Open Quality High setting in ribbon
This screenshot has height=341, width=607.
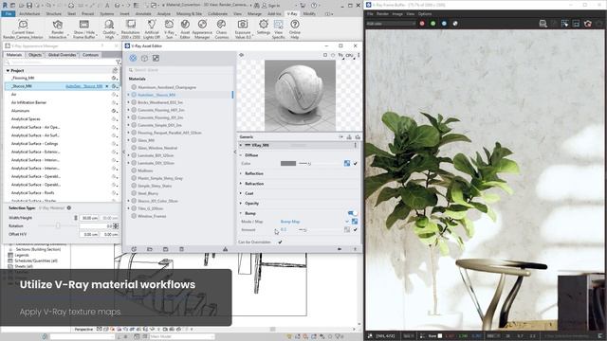(109, 29)
